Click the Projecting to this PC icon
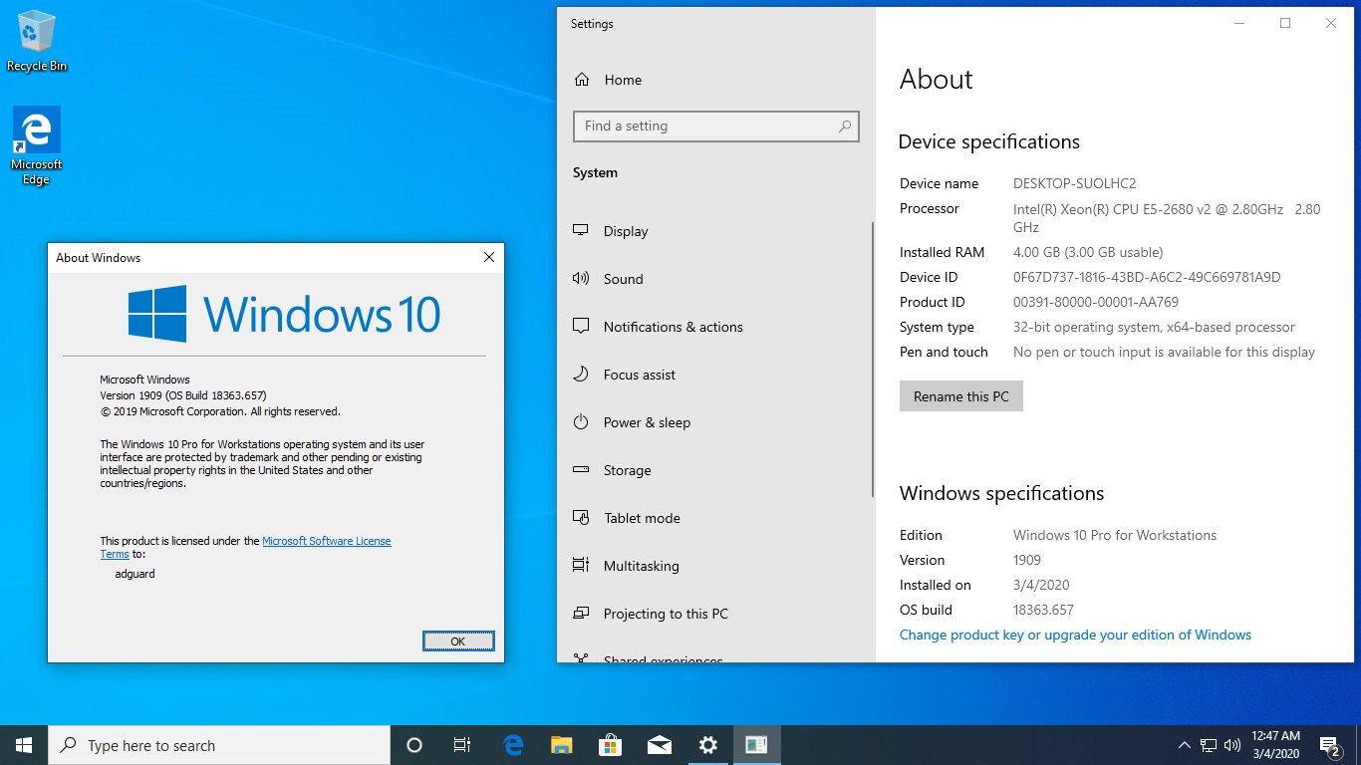The width and height of the screenshot is (1361, 765). tap(581, 614)
